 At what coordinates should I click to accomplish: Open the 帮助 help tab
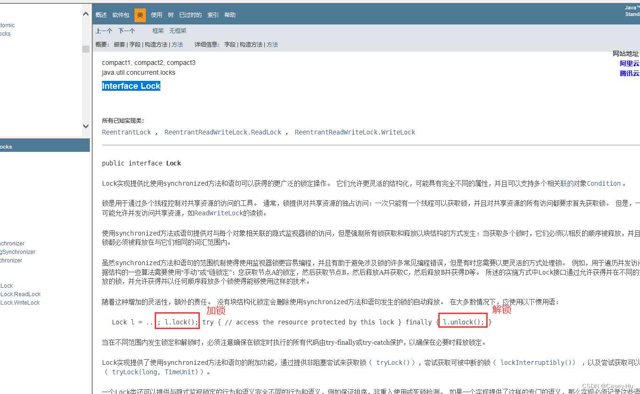(x=230, y=15)
